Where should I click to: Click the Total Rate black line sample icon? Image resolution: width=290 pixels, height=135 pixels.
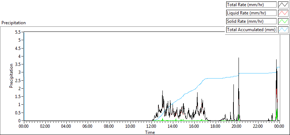283,5
